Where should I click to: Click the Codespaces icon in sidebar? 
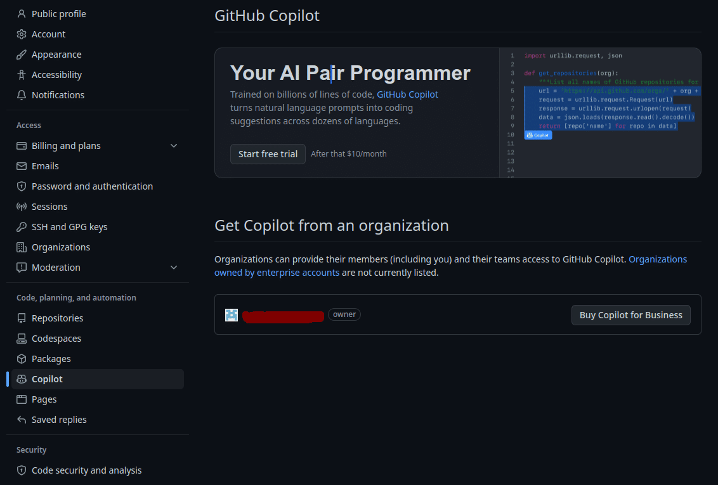[22, 339]
